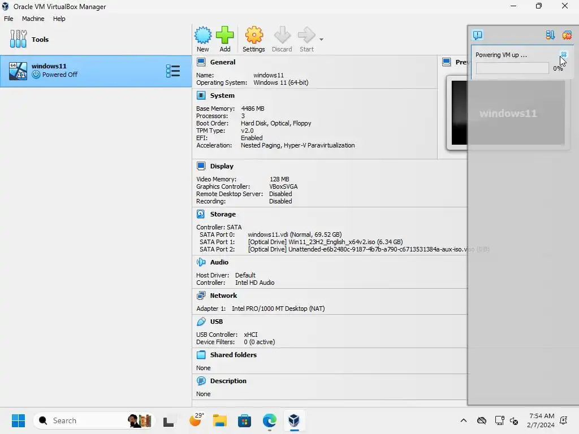Open machine Settings gear icon
Image resolution: width=579 pixels, height=434 pixels.
coord(254,35)
